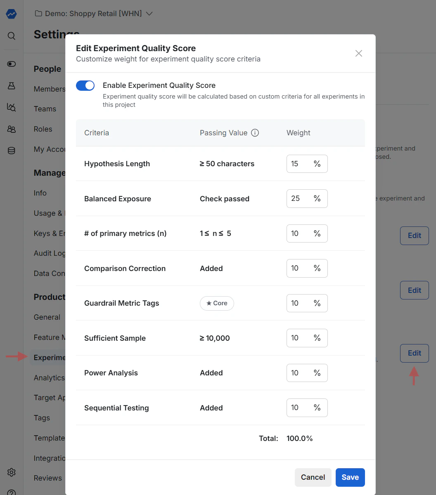Open the Demo: Shoppy Retail project switcher
This screenshot has height=495, width=436.
[94, 13]
